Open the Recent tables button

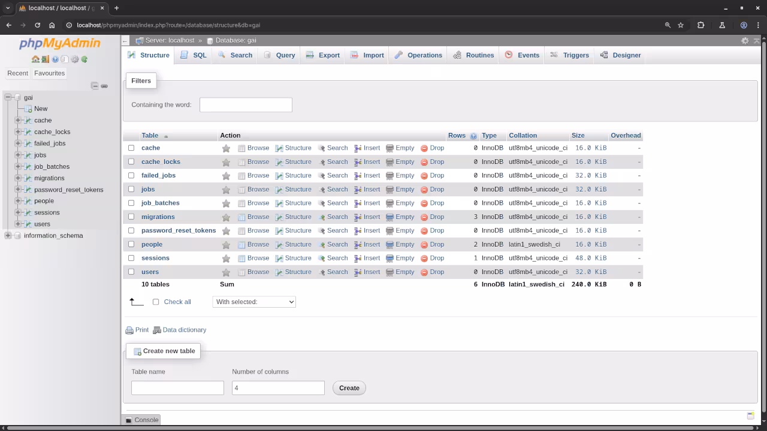click(x=17, y=73)
